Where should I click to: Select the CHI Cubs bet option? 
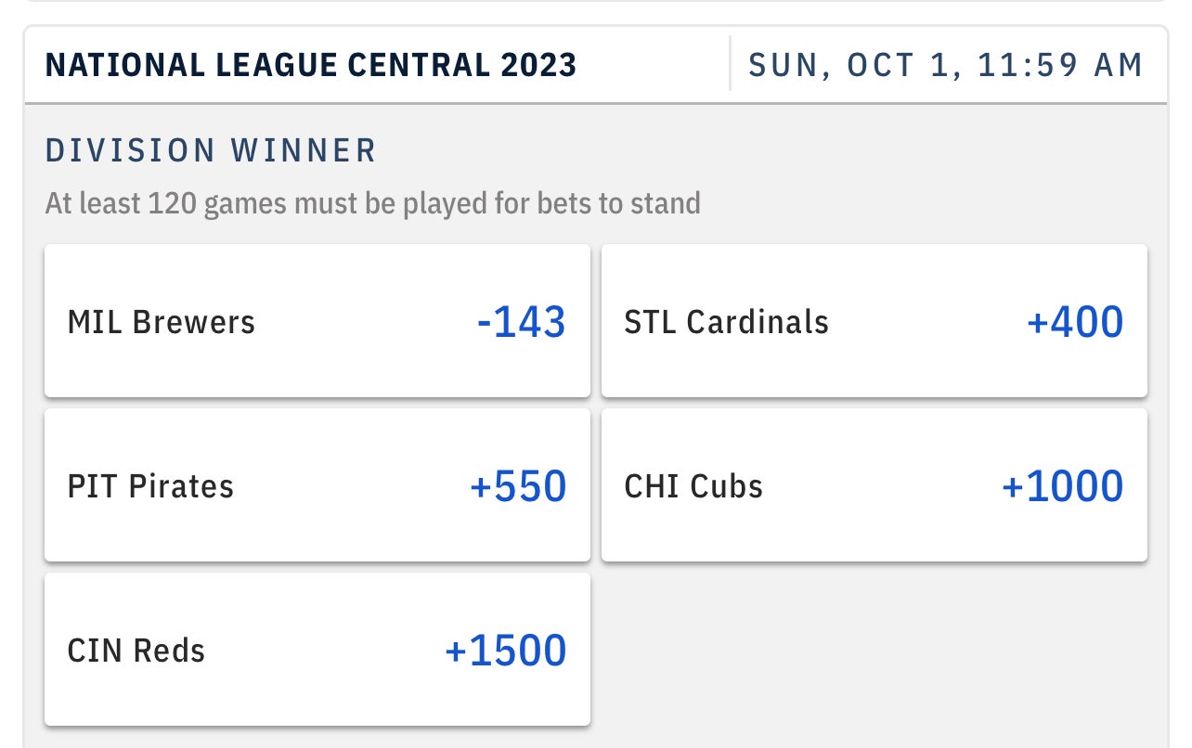tap(874, 485)
